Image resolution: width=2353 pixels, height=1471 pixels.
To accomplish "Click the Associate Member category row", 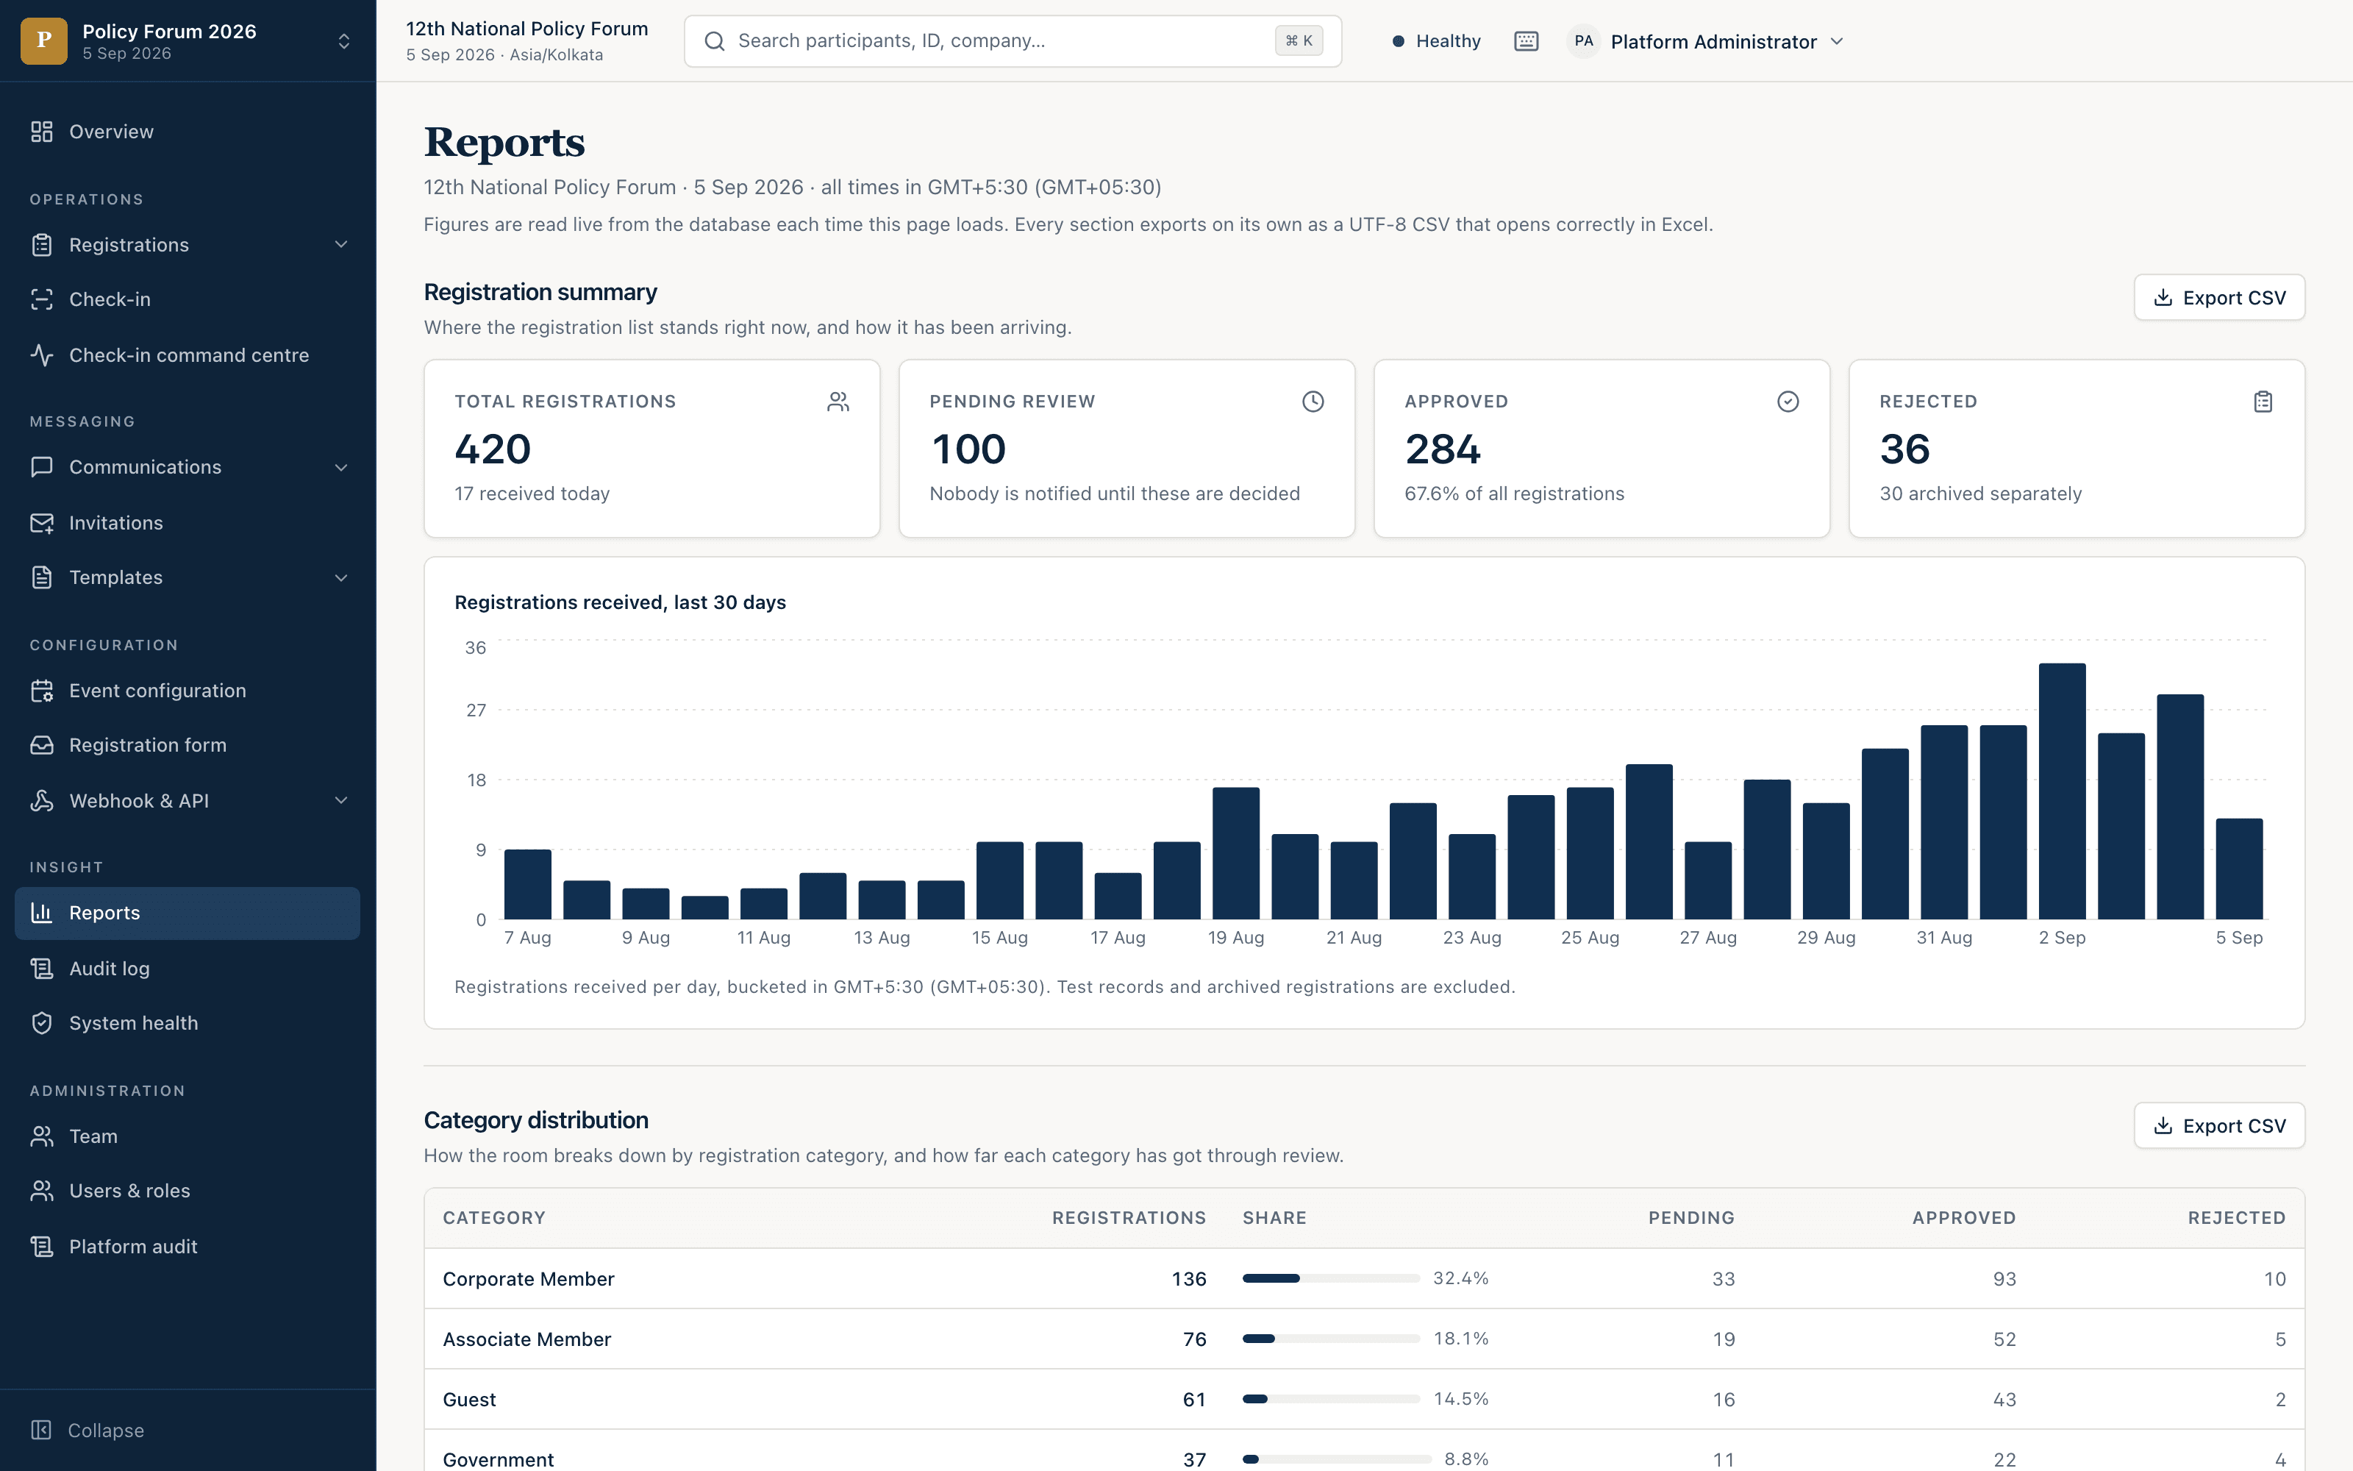I will click(x=1364, y=1339).
